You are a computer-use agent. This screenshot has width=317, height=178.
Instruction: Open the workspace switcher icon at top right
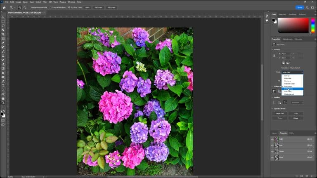312,7
